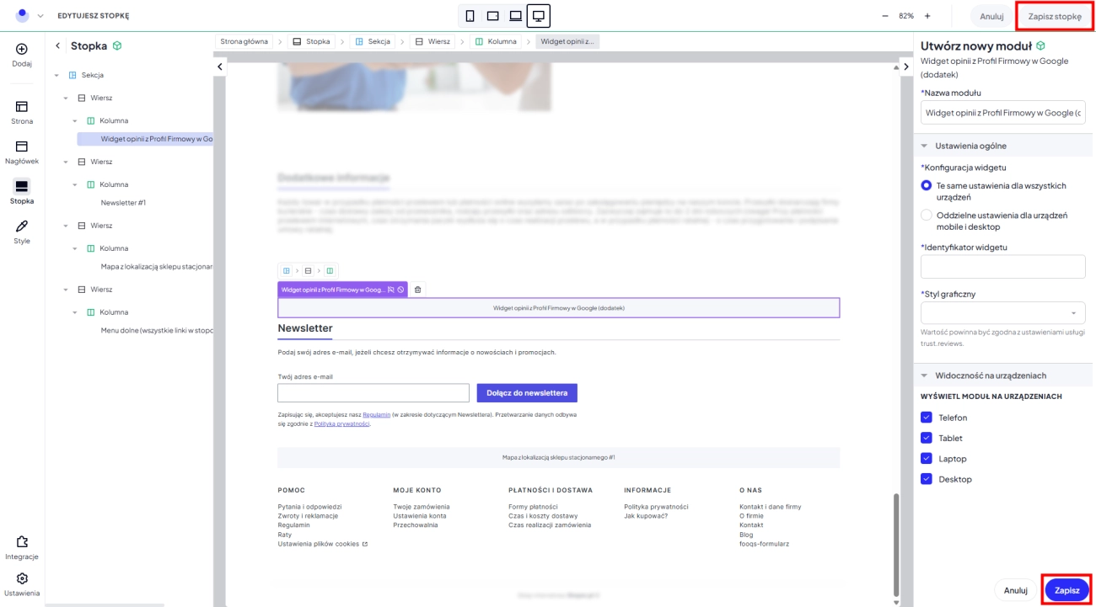The width and height of the screenshot is (1096, 607).
Task: Open Integracje in the left sidebar
Action: (22, 547)
